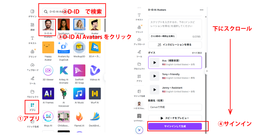The width and height of the screenshot is (260, 136).
Task: Select the Jenny • Assistant voice
Action: 175,90
